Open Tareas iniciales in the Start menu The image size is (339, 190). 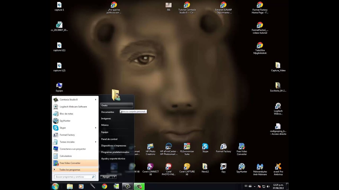[x=75, y=142]
